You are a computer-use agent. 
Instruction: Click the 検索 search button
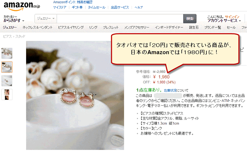pos(190,19)
